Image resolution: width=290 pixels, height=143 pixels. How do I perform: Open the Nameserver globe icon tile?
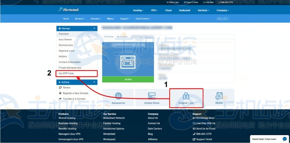click(x=118, y=97)
